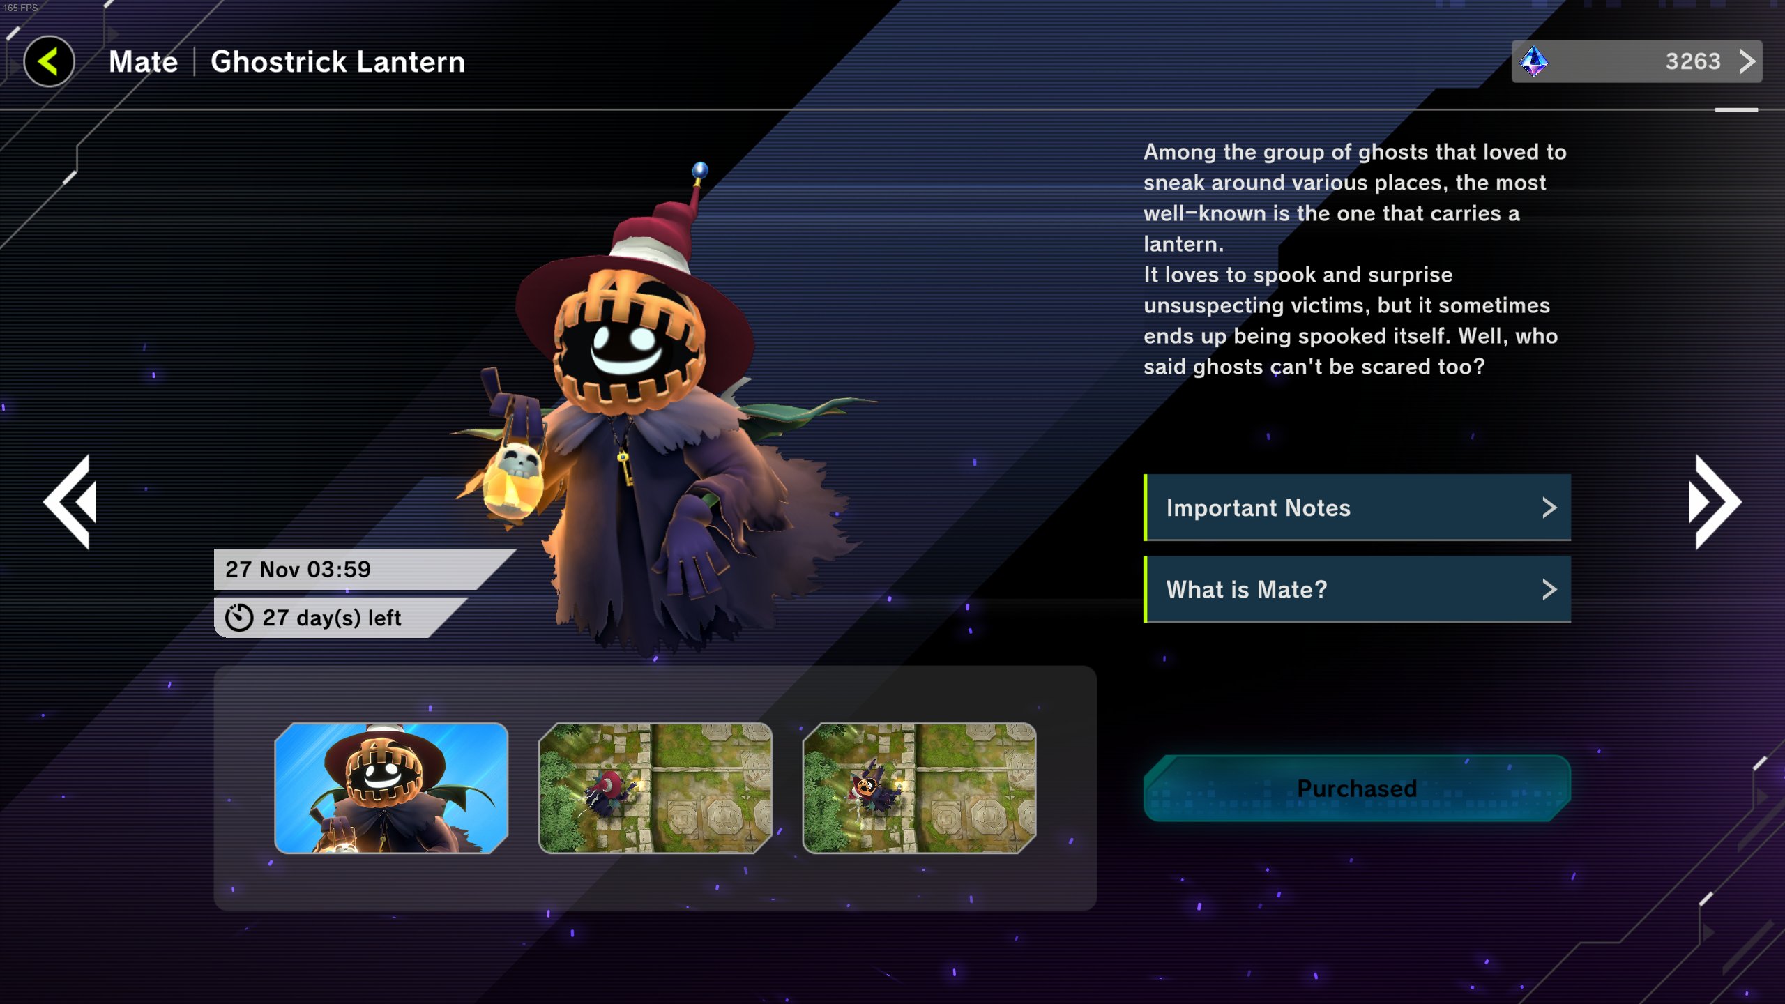Select the second field preview thumbnail
Viewport: 1785px width, 1004px height.
pyautogui.click(x=655, y=788)
